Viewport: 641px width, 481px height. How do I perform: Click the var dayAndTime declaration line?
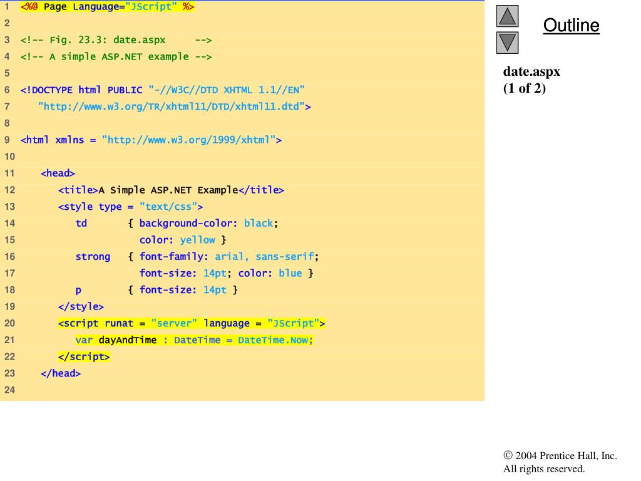(194, 340)
